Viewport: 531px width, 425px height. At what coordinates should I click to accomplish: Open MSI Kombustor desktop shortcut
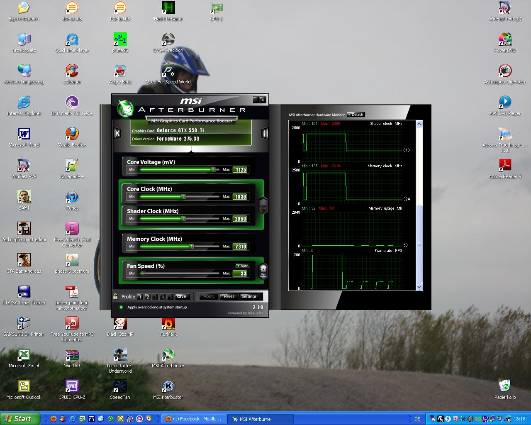(x=168, y=390)
